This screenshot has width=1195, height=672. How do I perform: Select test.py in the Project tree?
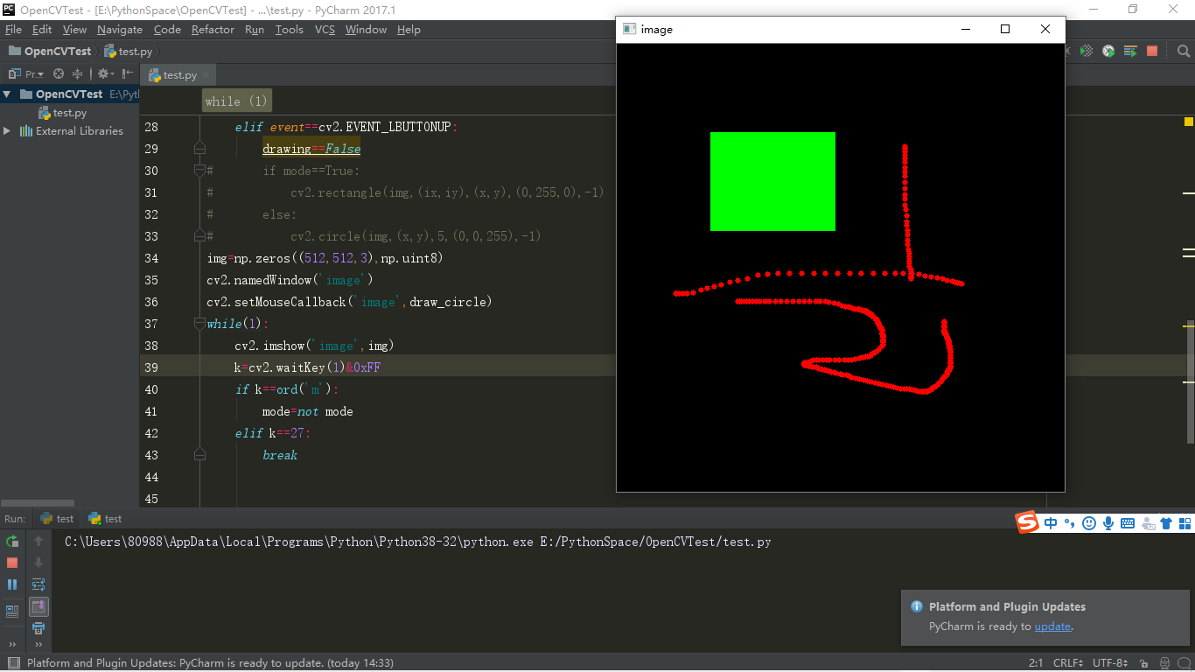pos(62,113)
